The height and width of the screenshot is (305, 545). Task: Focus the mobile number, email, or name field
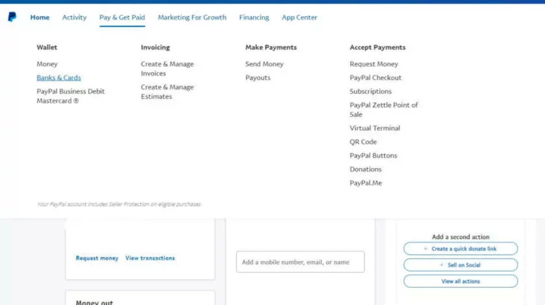300,262
